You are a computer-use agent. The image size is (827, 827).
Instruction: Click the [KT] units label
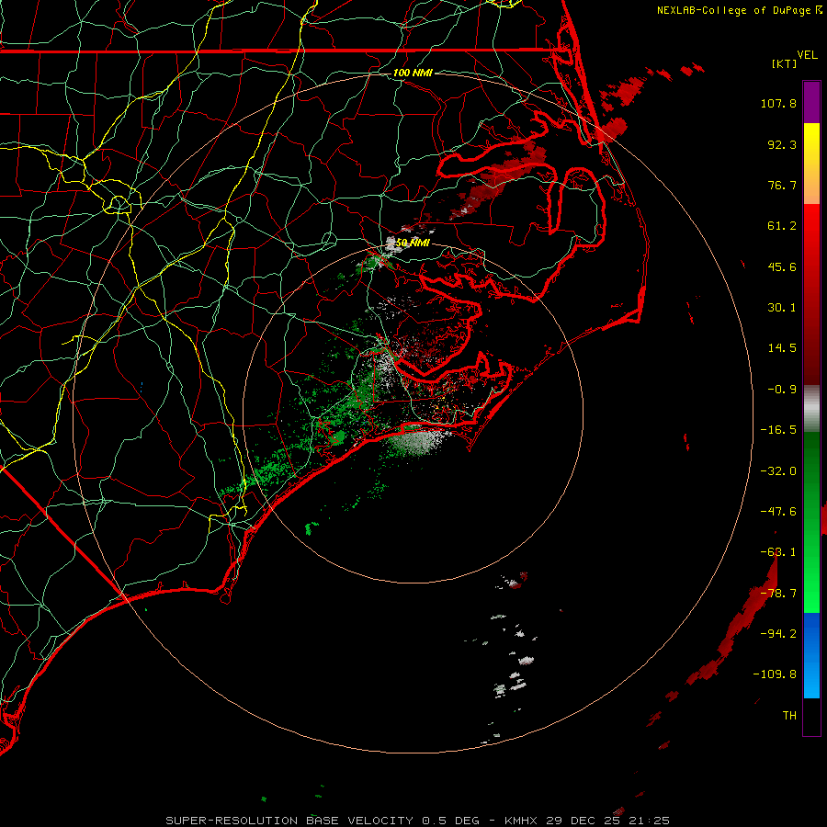784,63
